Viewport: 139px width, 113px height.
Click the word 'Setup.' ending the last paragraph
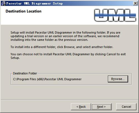click(15, 58)
